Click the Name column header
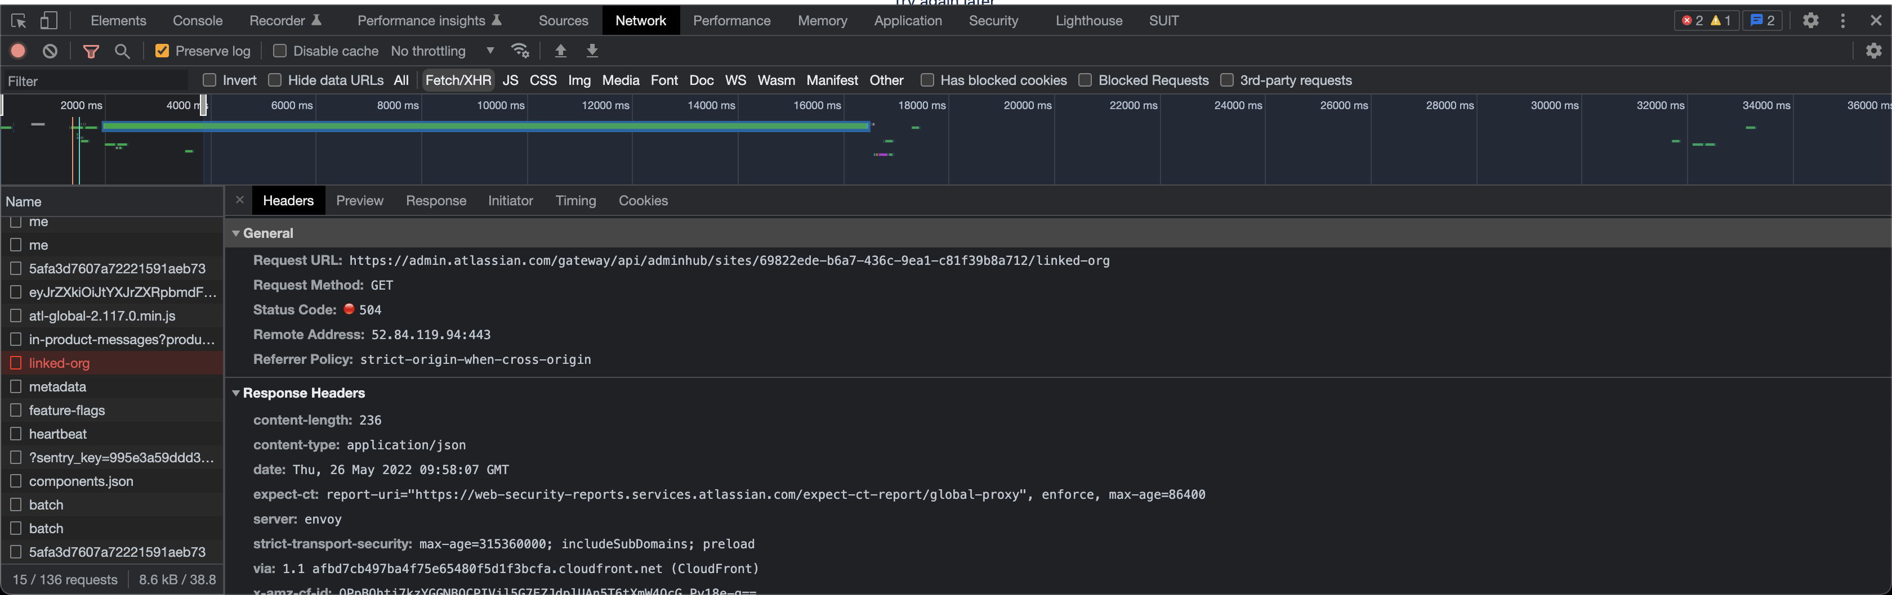Viewport: 1892px width, 595px height. [111, 201]
